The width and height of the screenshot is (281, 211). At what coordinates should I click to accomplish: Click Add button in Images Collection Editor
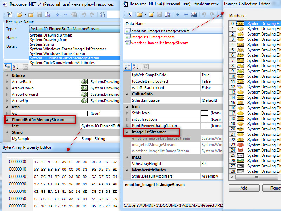[x=244, y=188]
